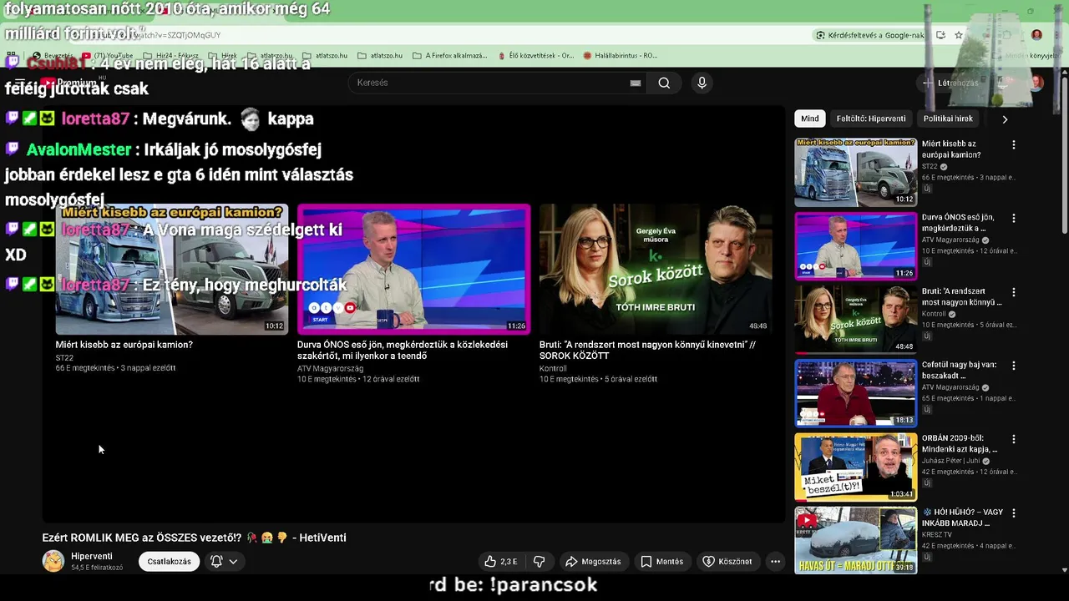The height and width of the screenshot is (601, 1069).
Task: Open end-screen title 'Bruti: A rendszert most nagyon könnyű kinevetni'
Action: 647,351
